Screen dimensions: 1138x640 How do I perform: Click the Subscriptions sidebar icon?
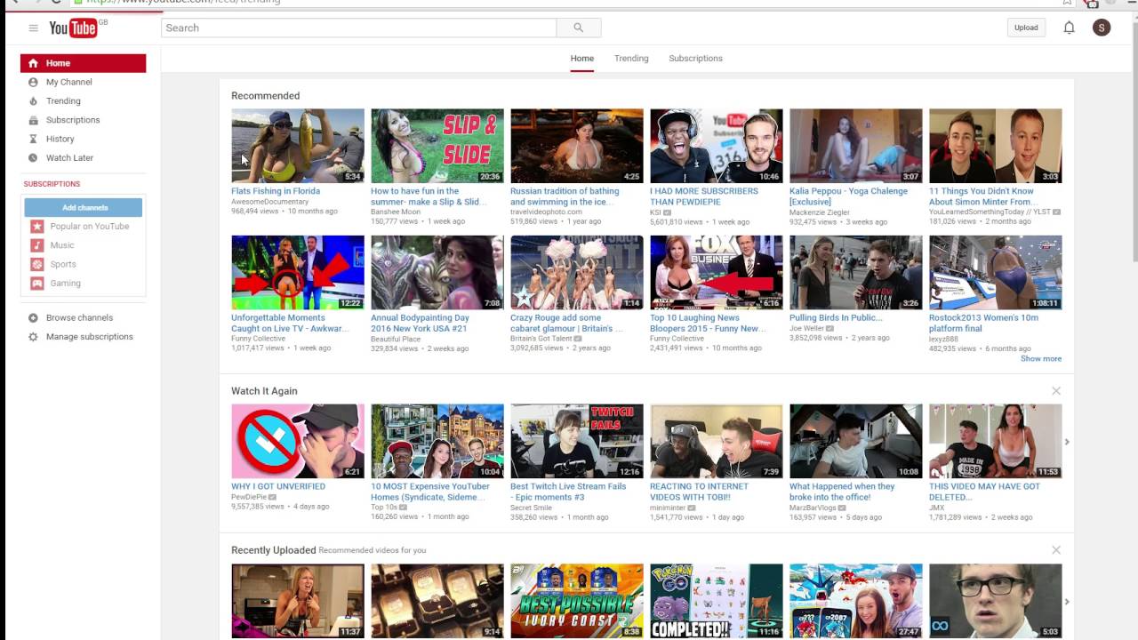[x=33, y=120]
